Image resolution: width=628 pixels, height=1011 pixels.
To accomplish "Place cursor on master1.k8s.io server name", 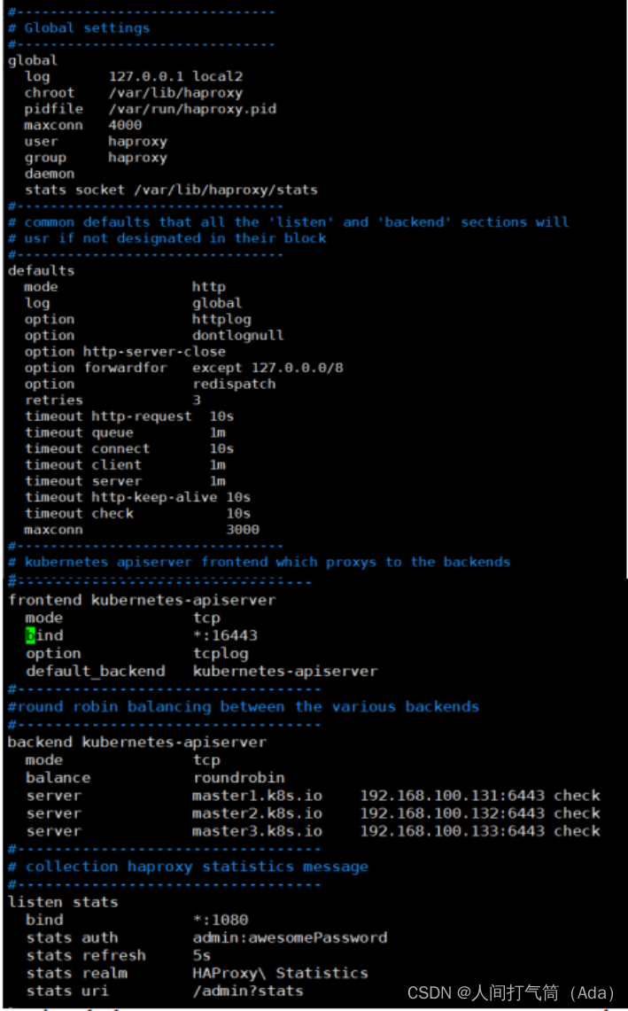I will [x=257, y=796].
